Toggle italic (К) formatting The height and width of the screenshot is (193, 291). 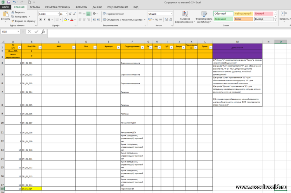point(45,20)
